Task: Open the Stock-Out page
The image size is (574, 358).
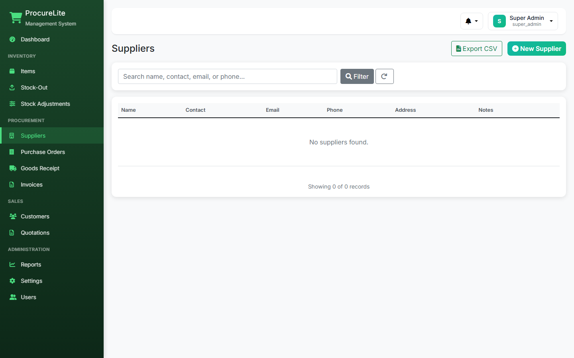Action: 52,88
